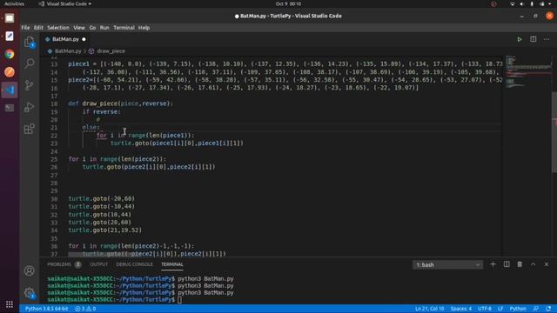Split the editor to the right
This screenshot has height=313, width=557.
534,39
